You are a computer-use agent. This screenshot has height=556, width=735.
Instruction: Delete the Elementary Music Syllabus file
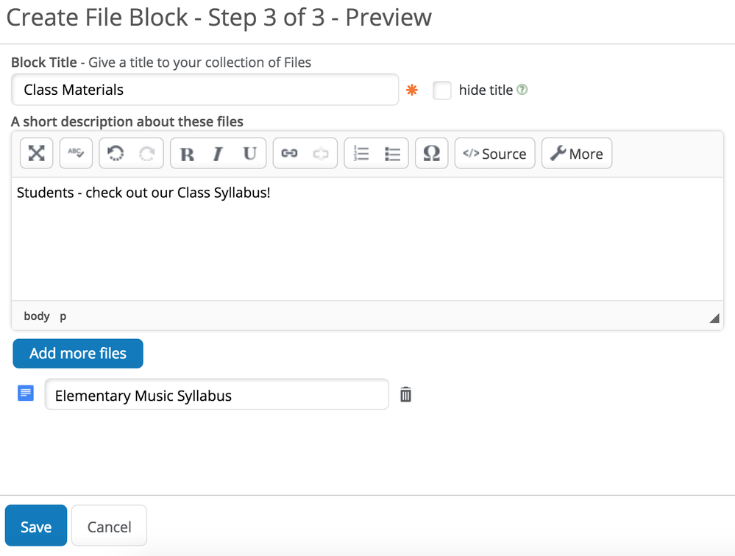[405, 395]
